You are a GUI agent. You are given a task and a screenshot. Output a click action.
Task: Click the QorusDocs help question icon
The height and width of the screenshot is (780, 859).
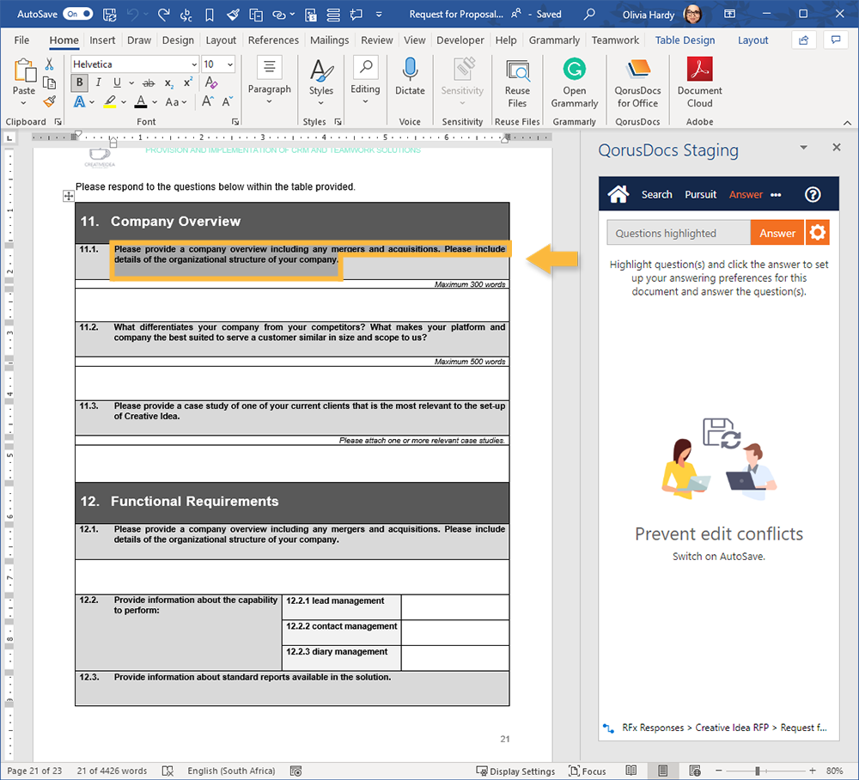coord(813,194)
